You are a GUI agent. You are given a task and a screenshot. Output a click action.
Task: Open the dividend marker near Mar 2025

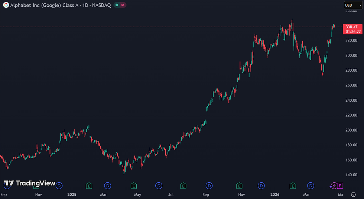[107, 186]
